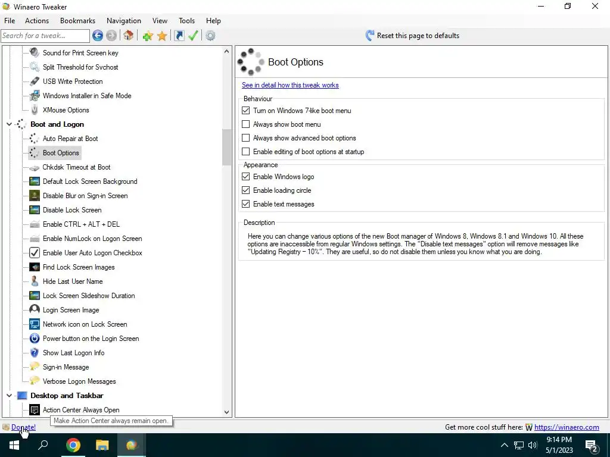Click the Donate! link
This screenshot has width=610, height=457.
coord(23,427)
